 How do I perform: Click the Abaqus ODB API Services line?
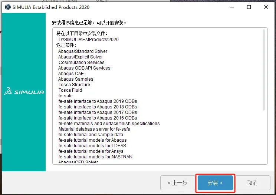84,68
